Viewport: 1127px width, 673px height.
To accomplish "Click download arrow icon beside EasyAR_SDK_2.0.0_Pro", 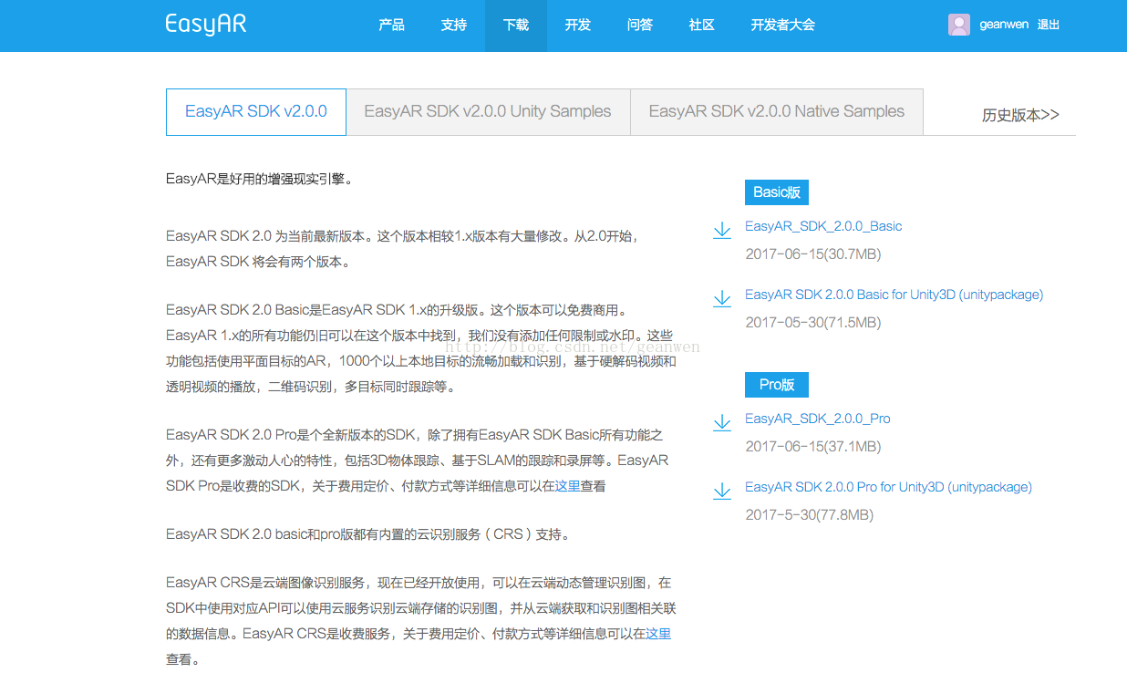I will (721, 422).
